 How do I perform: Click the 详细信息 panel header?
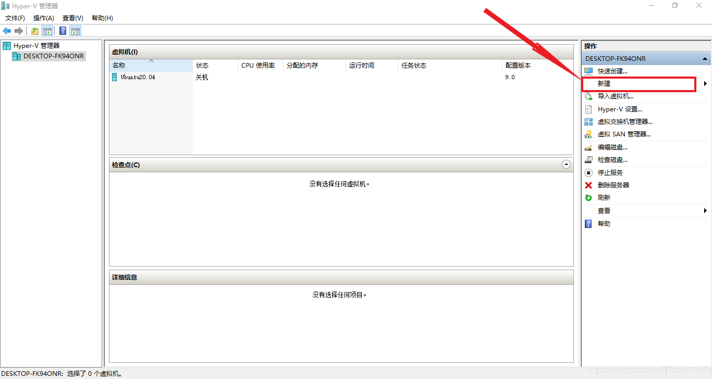[341, 277]
